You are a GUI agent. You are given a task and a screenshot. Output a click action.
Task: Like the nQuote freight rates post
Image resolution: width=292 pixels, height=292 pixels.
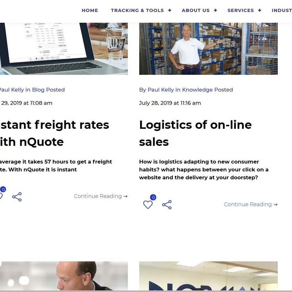1,196
